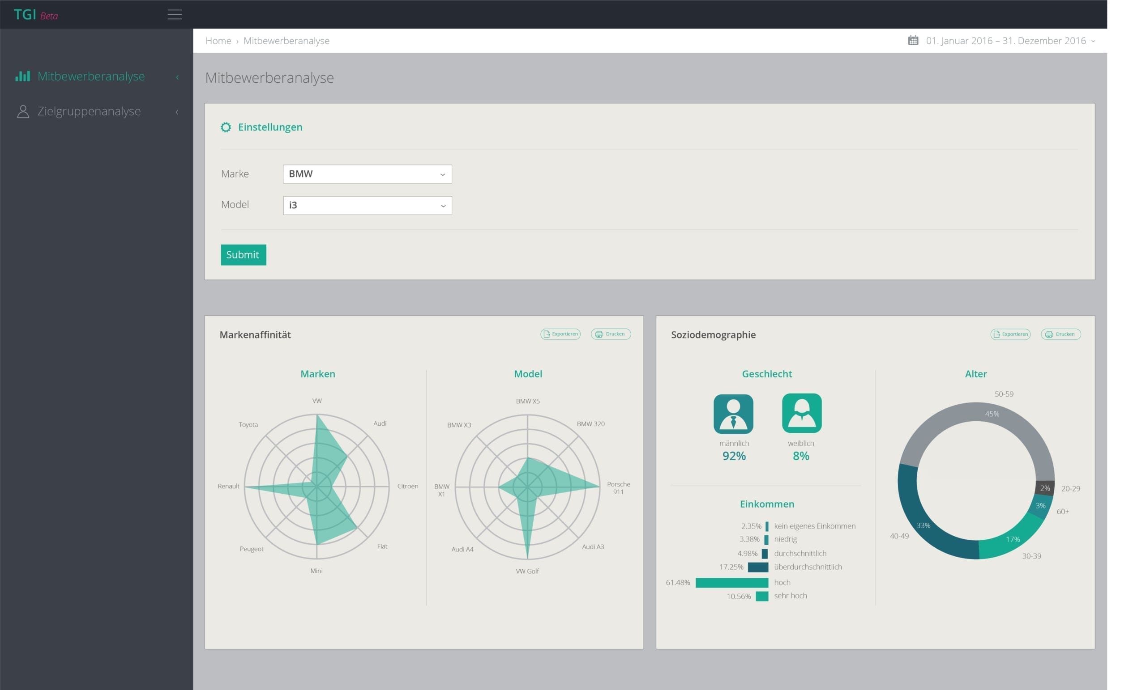Click the weiblich gender icon
1146x690 pixels.
[x=802, y=413]
